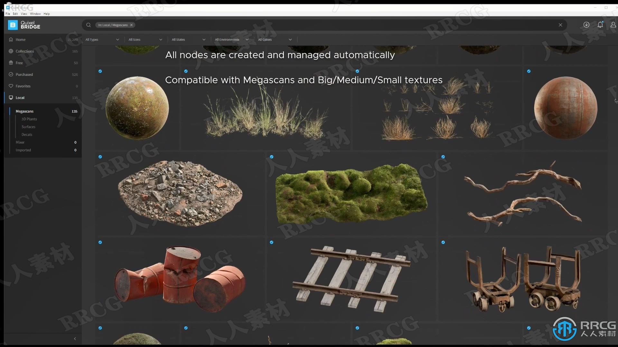Screen dimensions: 618x347
Task: Select the Surfaces subcategory under Megascans
Action: [x=28, y=127]
